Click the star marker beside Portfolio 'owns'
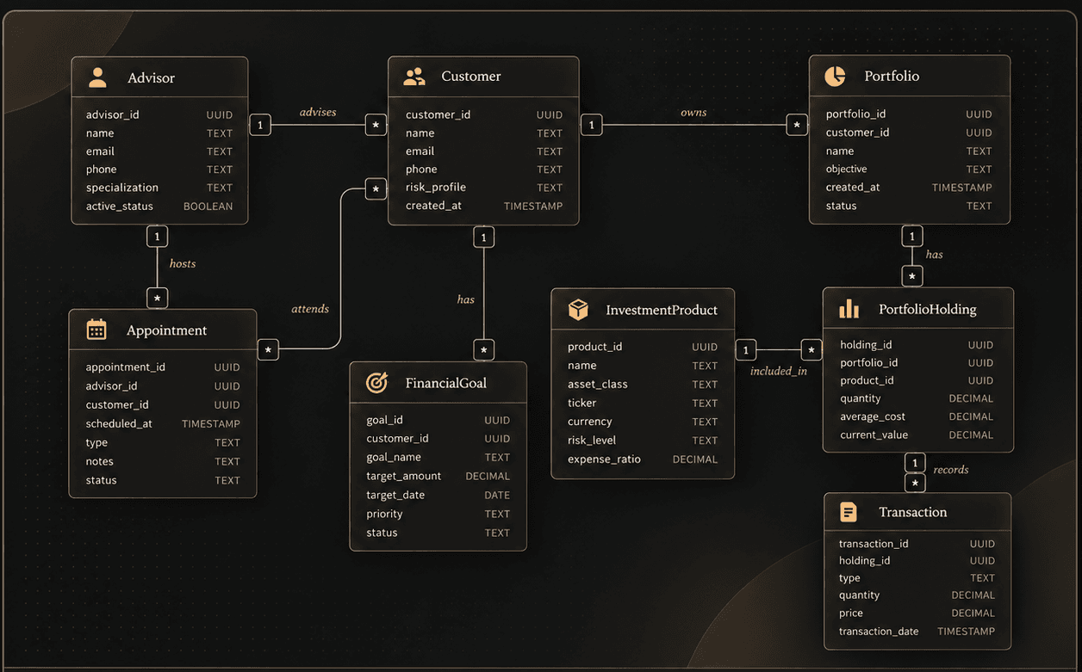This screenshot has height=672, width=1082. pyautogui.click(x=797, y=125)
